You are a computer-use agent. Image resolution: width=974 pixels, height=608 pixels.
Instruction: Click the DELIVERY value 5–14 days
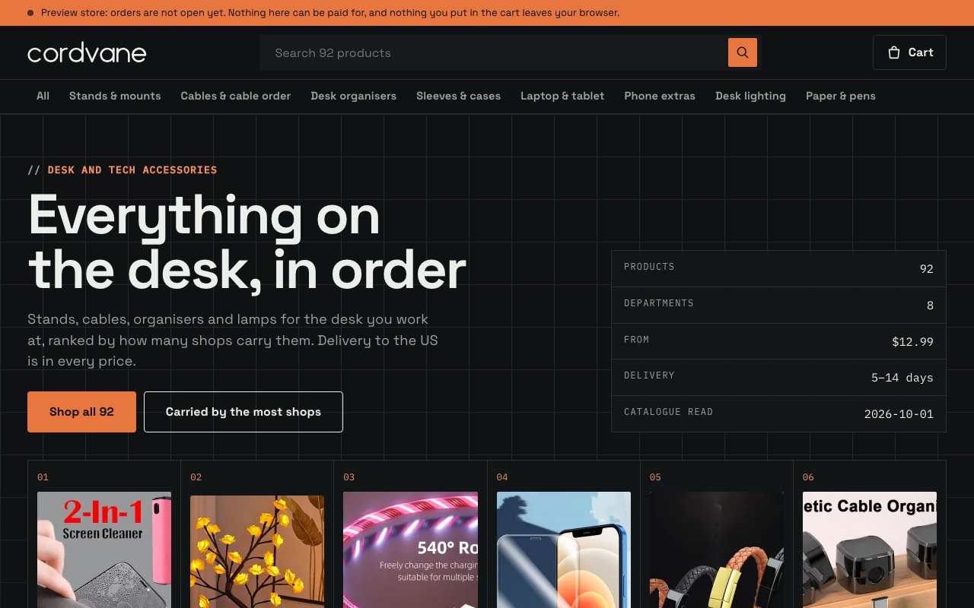[902, 378]
